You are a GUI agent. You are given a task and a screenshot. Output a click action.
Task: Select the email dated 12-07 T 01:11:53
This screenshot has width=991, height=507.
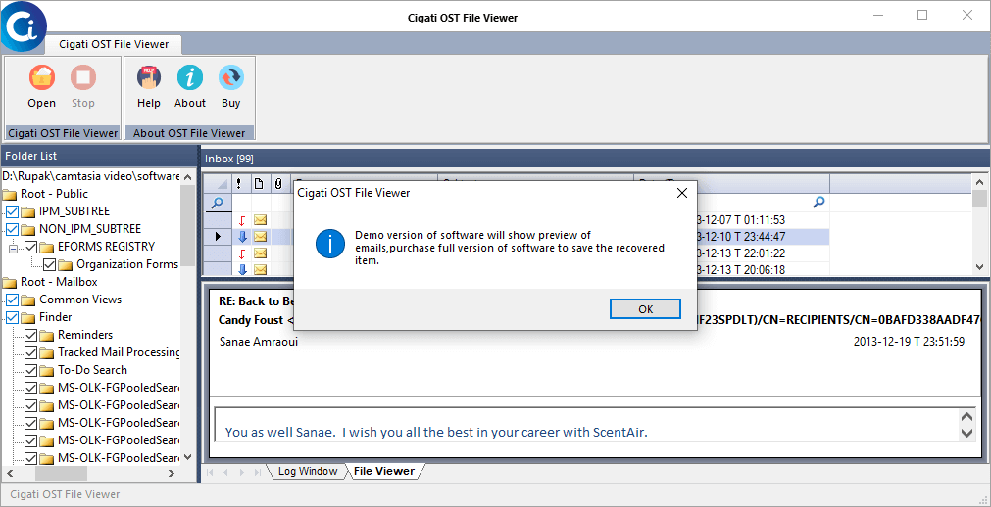click(740, 220)
